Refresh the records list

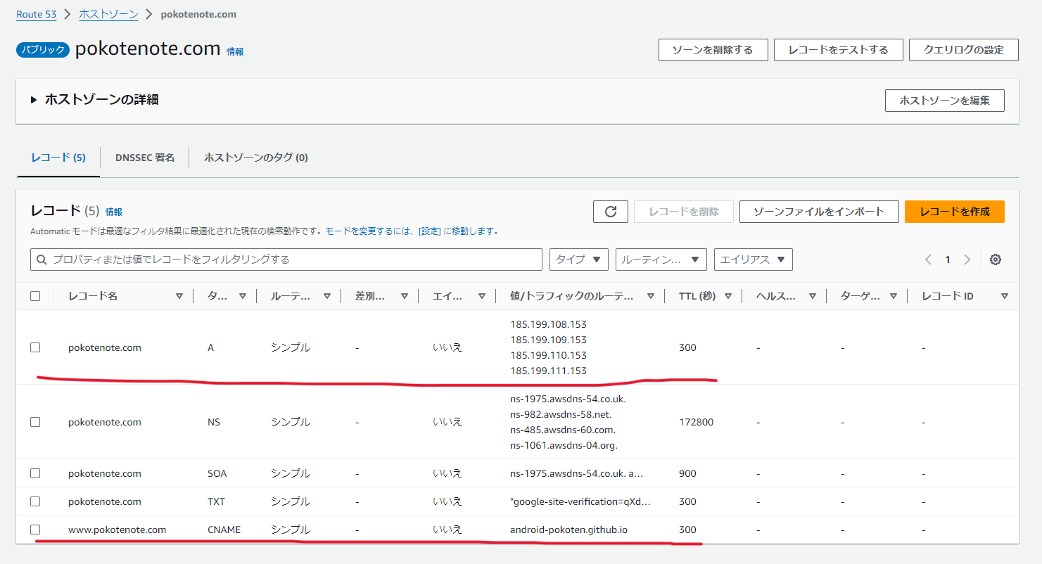pos(611,212)
